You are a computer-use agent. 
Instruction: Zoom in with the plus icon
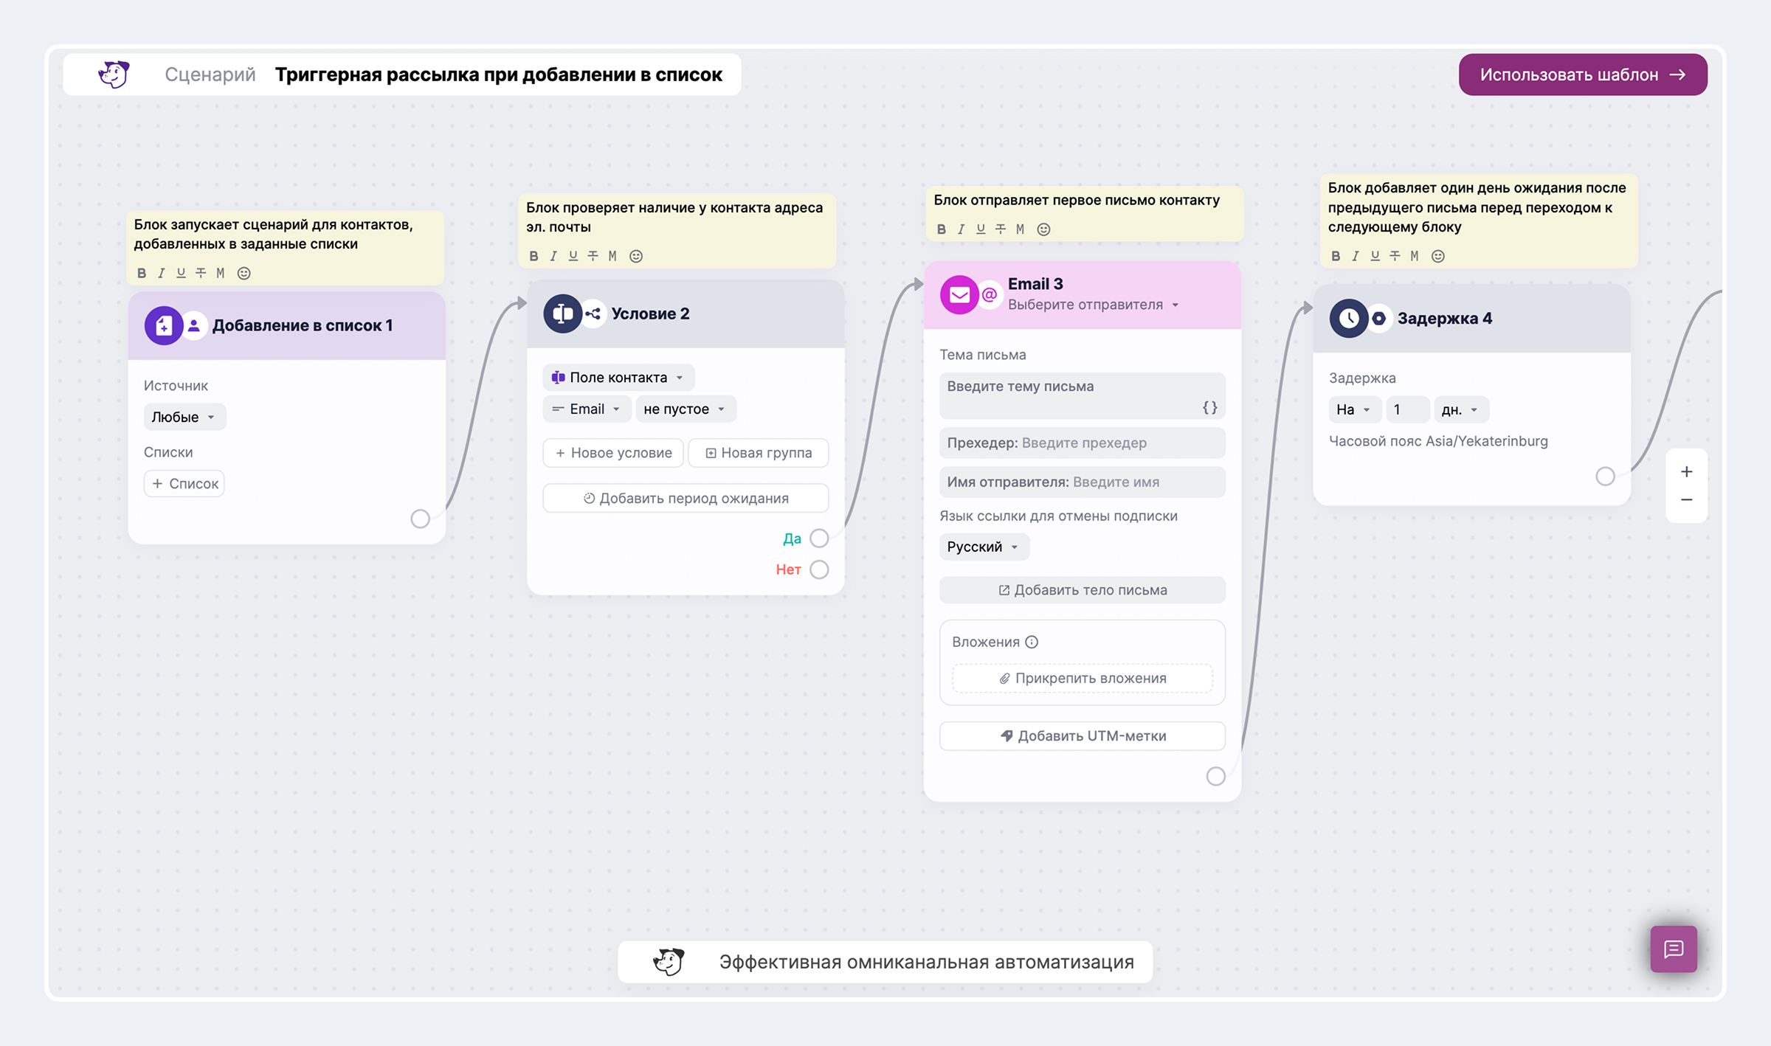[1686, 471]
